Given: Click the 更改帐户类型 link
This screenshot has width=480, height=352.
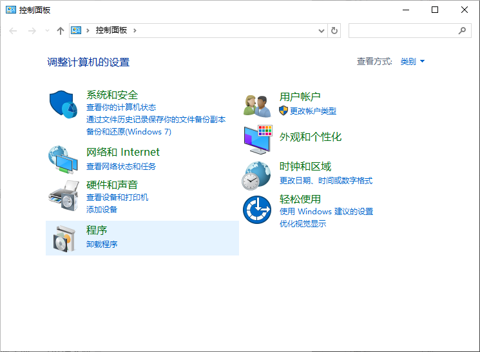Looking at the screenshot, I should (x=313, y=111).
